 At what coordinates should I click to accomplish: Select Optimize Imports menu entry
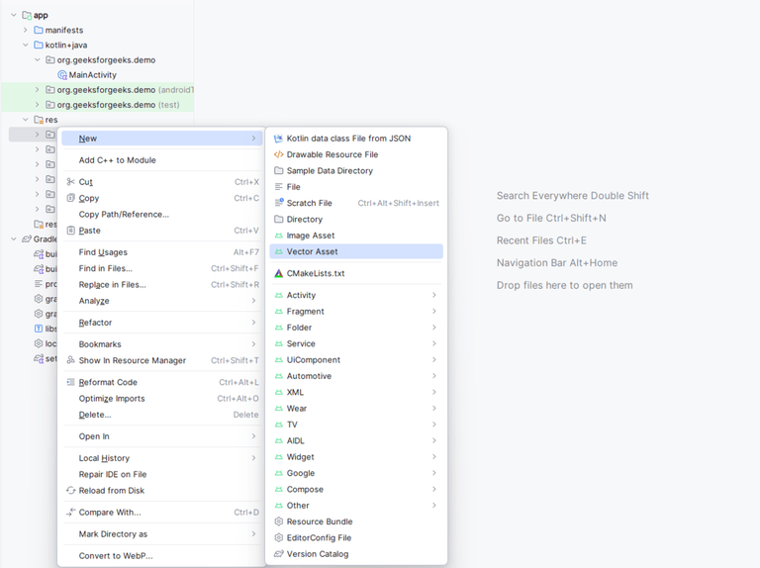[x=162, y=399]
